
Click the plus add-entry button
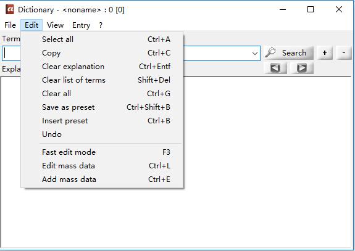pyautogui.click(x=325, y=53)
